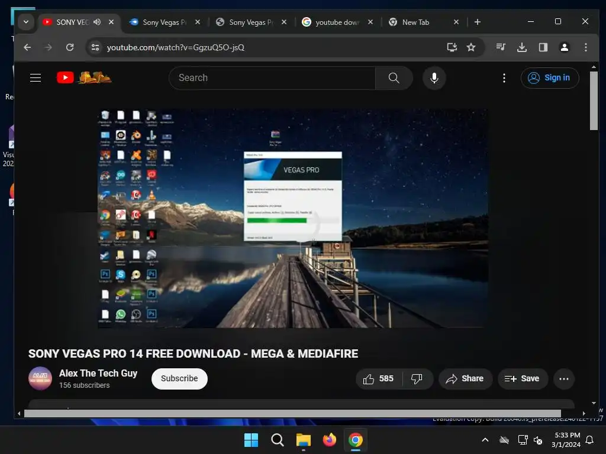606x454 pixels.
Task: Save the video to a playlist
Action: (523, 379)
